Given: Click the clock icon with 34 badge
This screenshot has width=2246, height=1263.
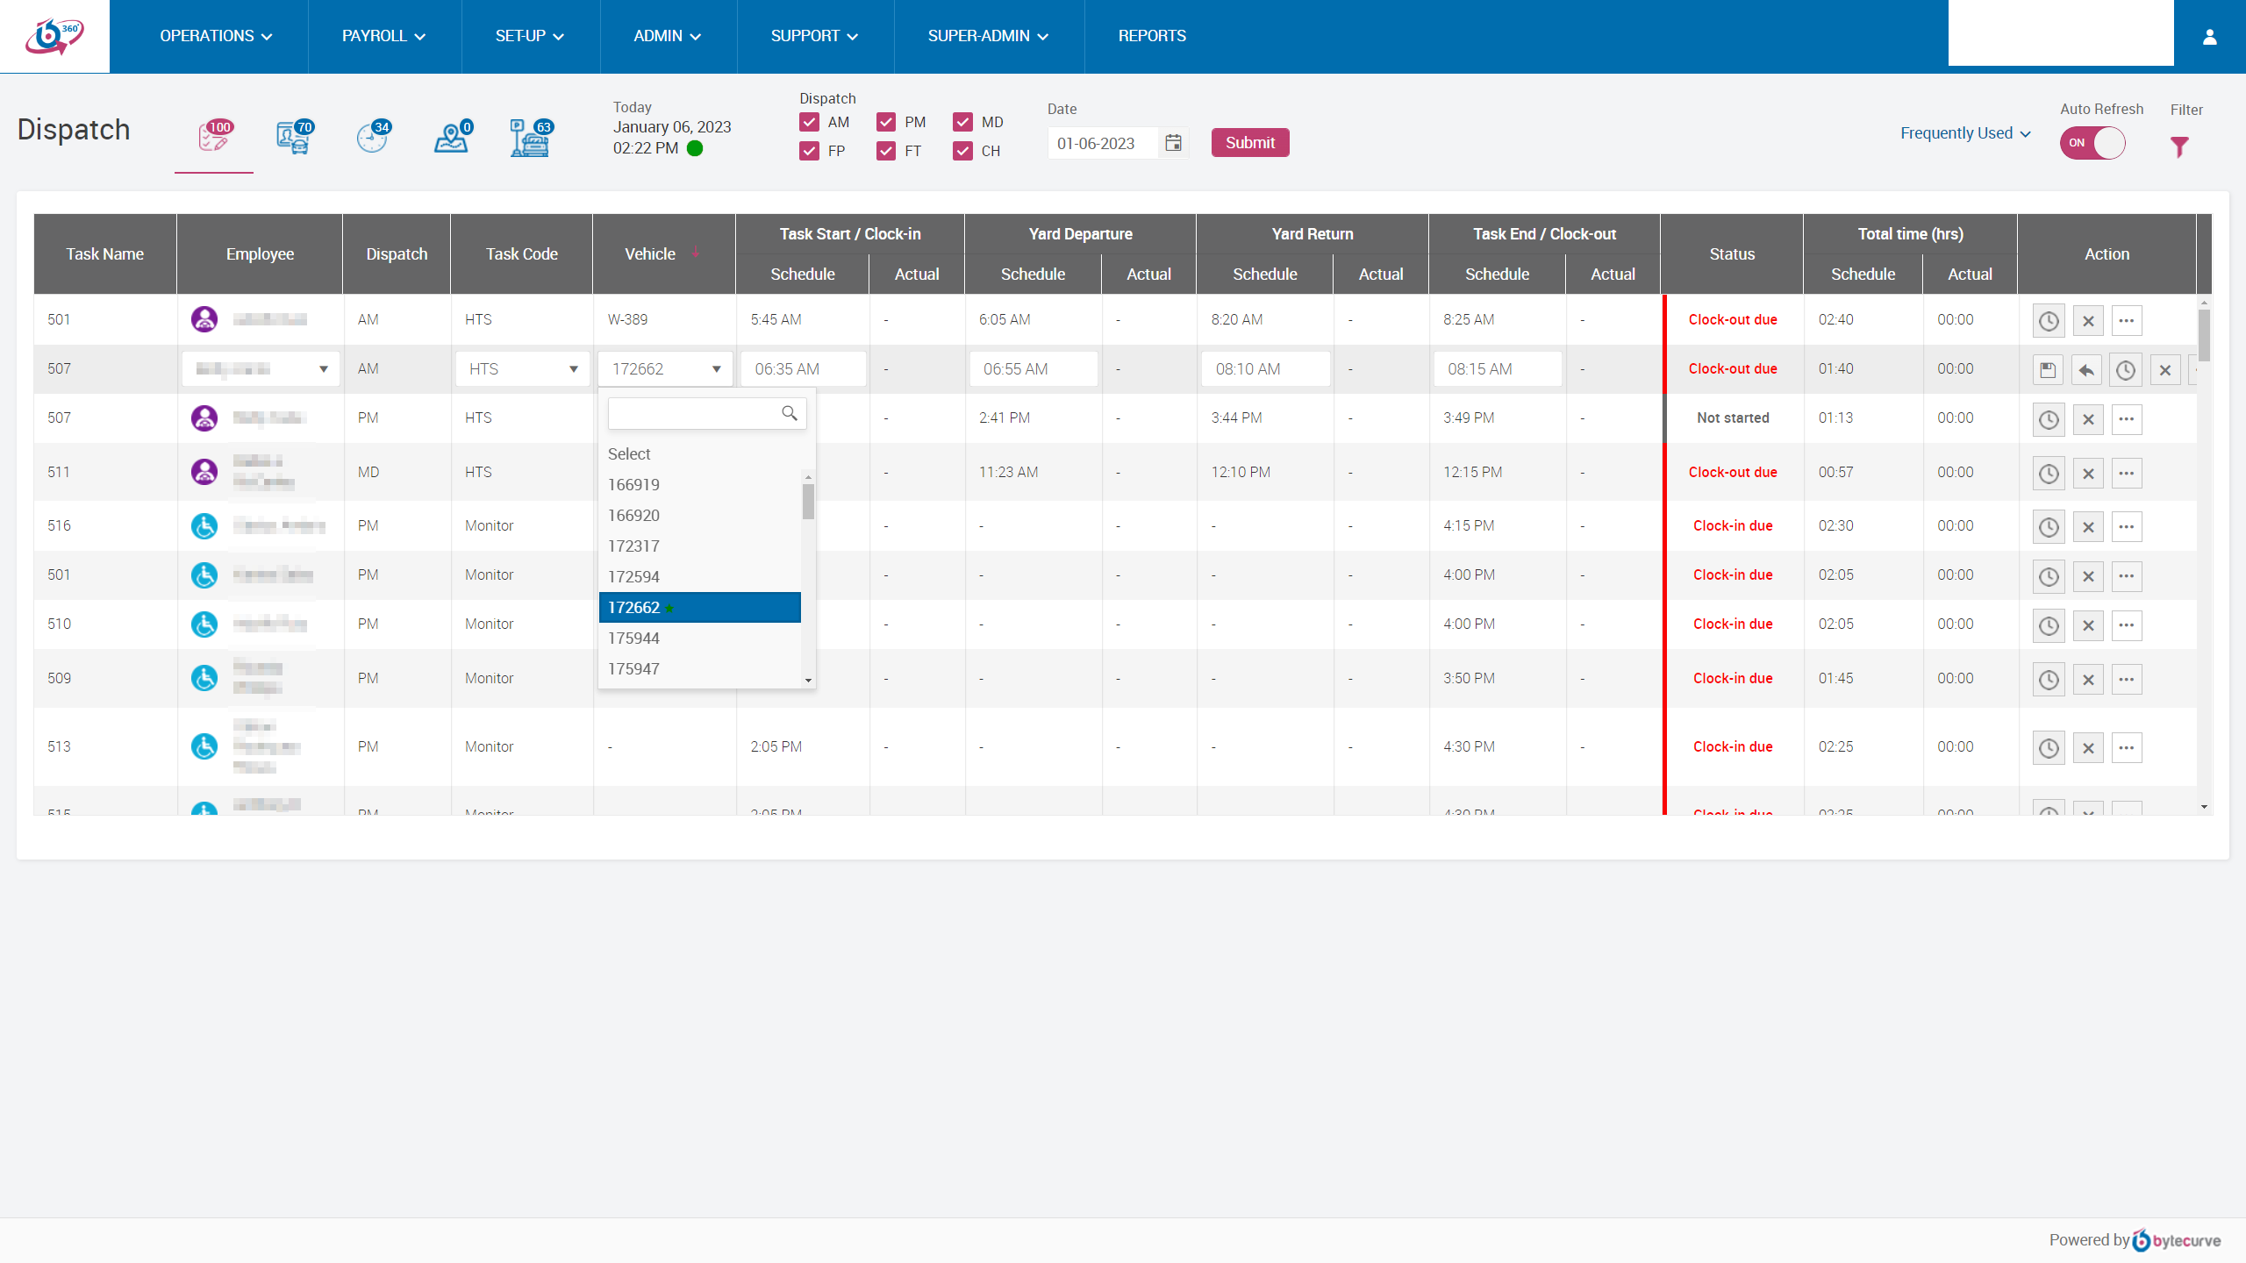Looking at the screenshot, I should click(372, 138).
